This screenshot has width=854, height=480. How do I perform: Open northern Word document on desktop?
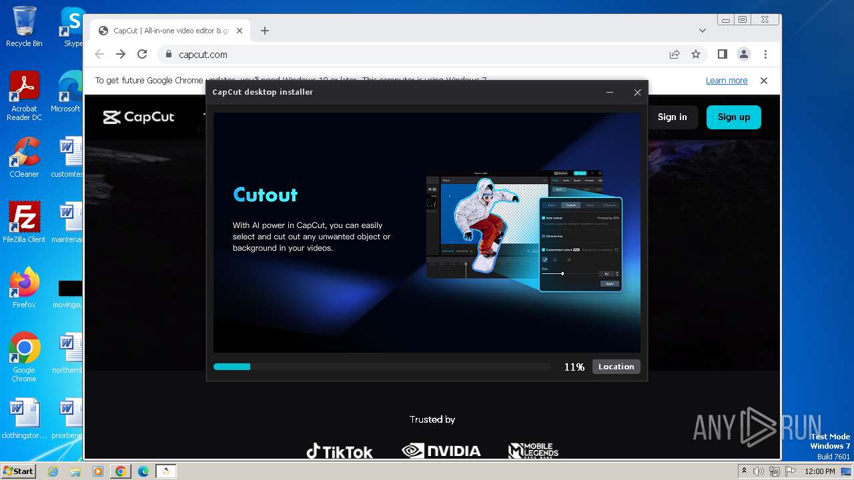tap(67, 353)
